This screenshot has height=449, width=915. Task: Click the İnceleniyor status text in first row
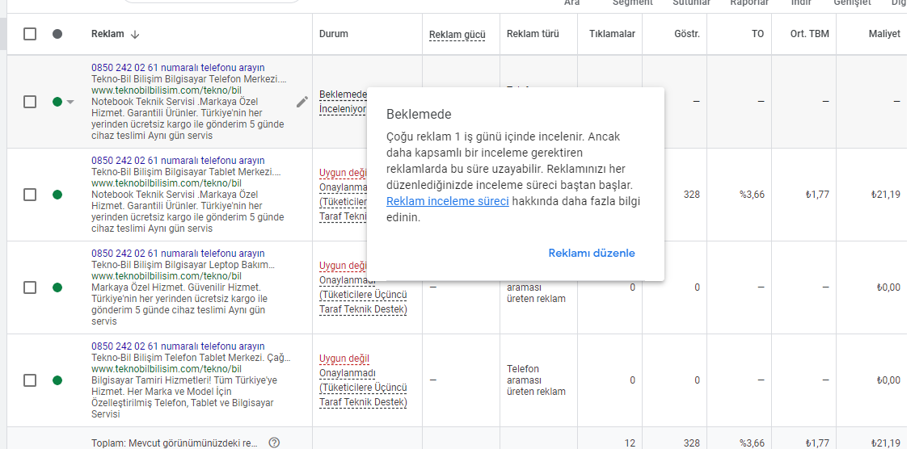coord(343,109)
